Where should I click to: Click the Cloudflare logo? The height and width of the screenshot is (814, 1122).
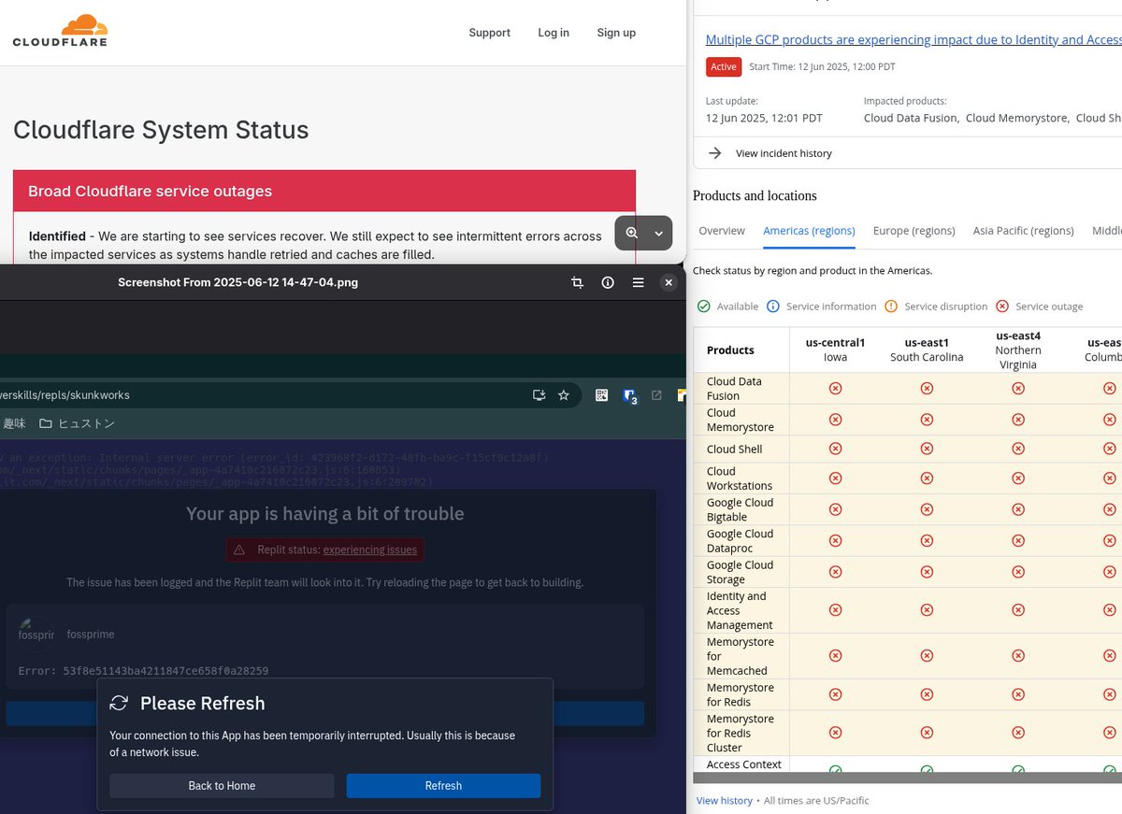pyautogui.click(x=60, y=31)
